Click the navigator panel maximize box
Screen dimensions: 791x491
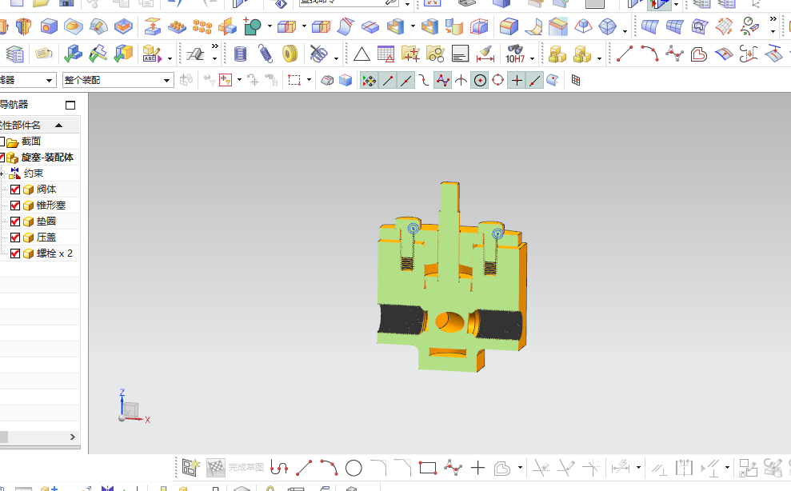[70, 105]
